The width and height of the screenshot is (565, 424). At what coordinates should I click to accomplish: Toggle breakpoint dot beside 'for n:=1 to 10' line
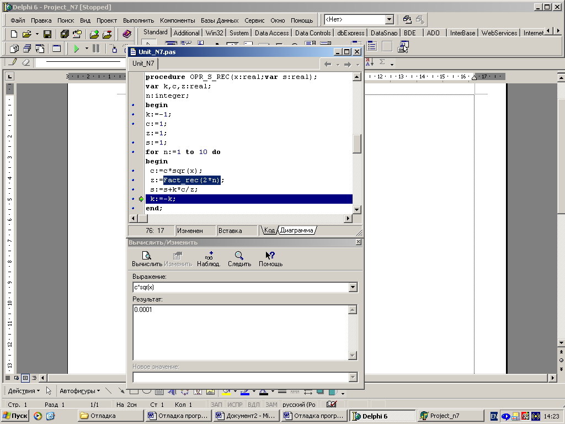(133, 152)
